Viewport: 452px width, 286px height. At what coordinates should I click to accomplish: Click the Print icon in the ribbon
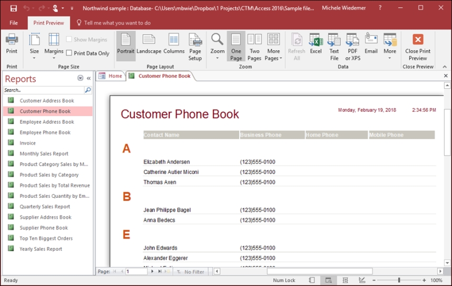click(x=12, y=44)
